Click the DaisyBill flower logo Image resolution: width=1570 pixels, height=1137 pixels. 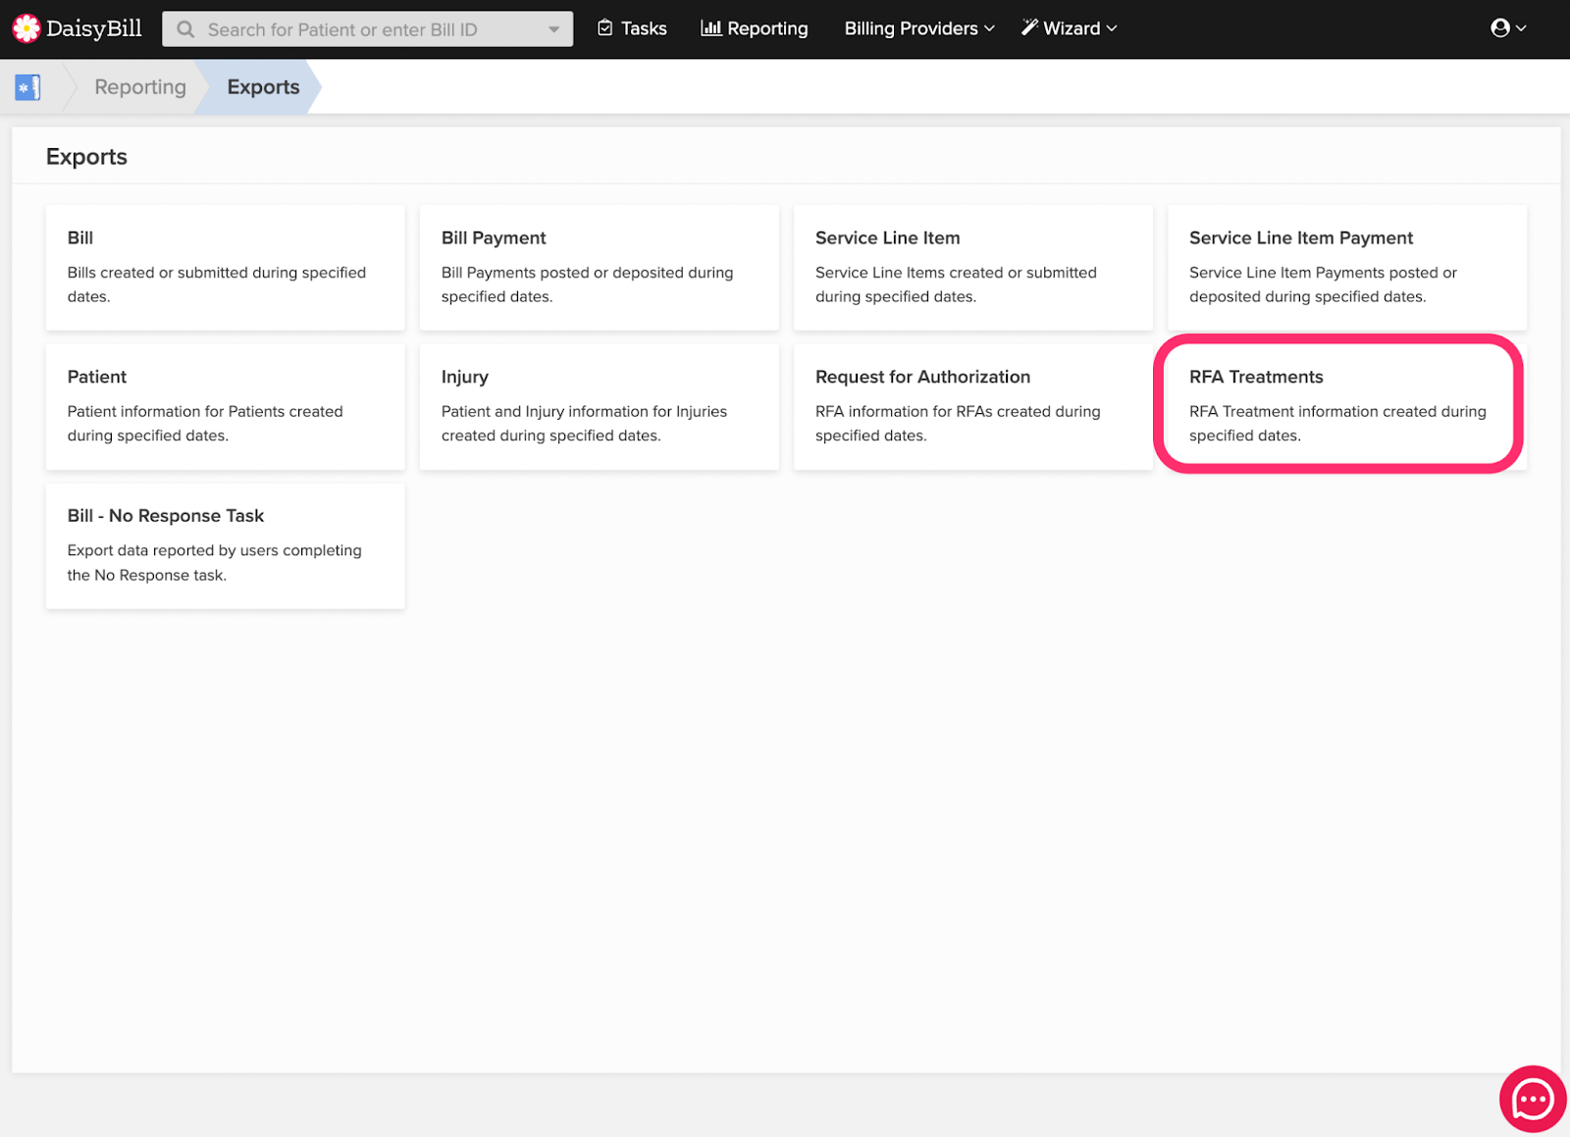(x=26, y=28)
